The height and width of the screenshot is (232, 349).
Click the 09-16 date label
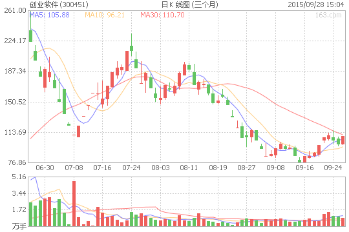(304, 168)
